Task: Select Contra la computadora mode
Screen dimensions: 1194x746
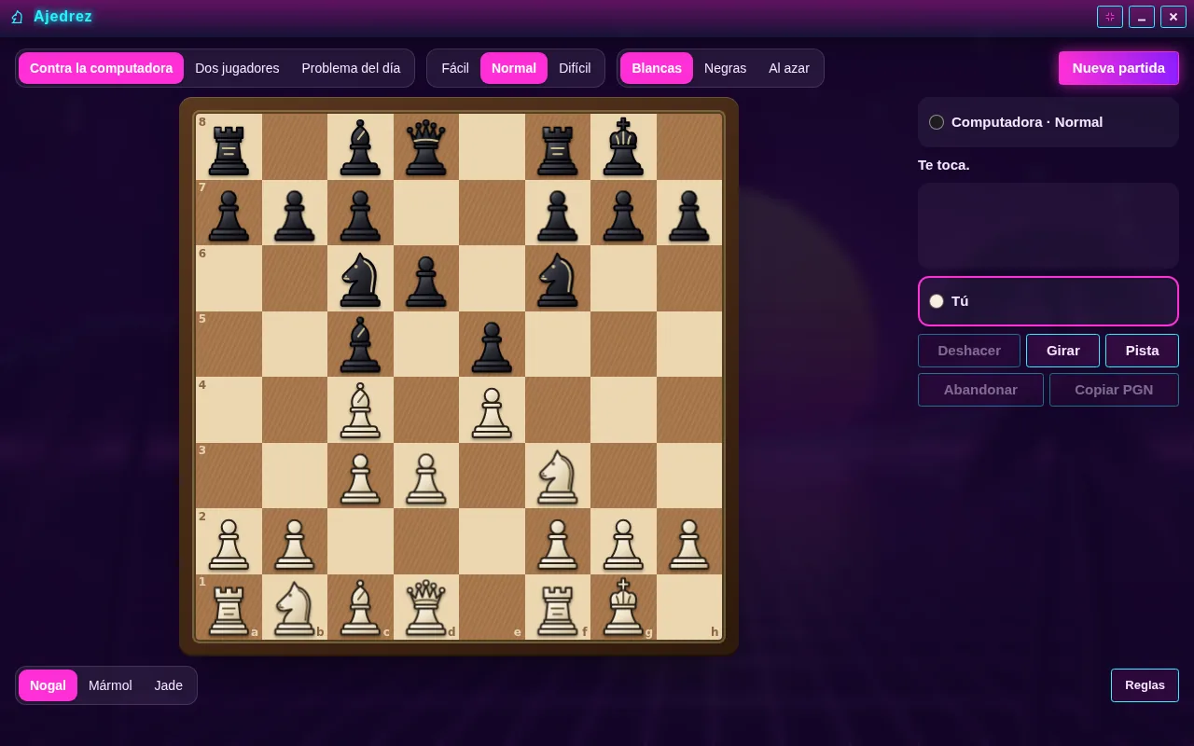Action: (101, 68)
